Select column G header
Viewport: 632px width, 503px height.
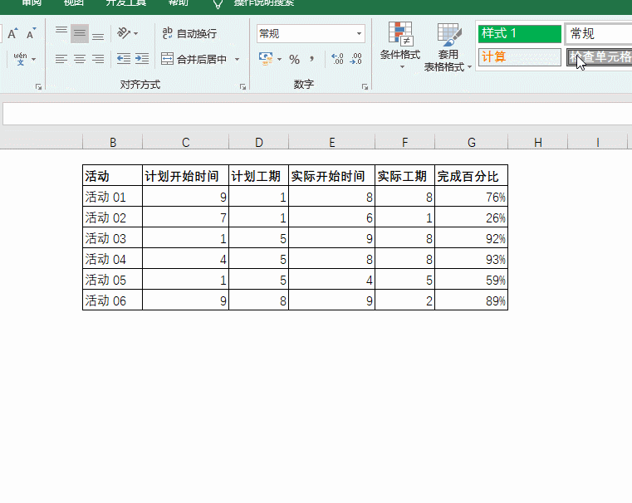[x=471, y=142]
